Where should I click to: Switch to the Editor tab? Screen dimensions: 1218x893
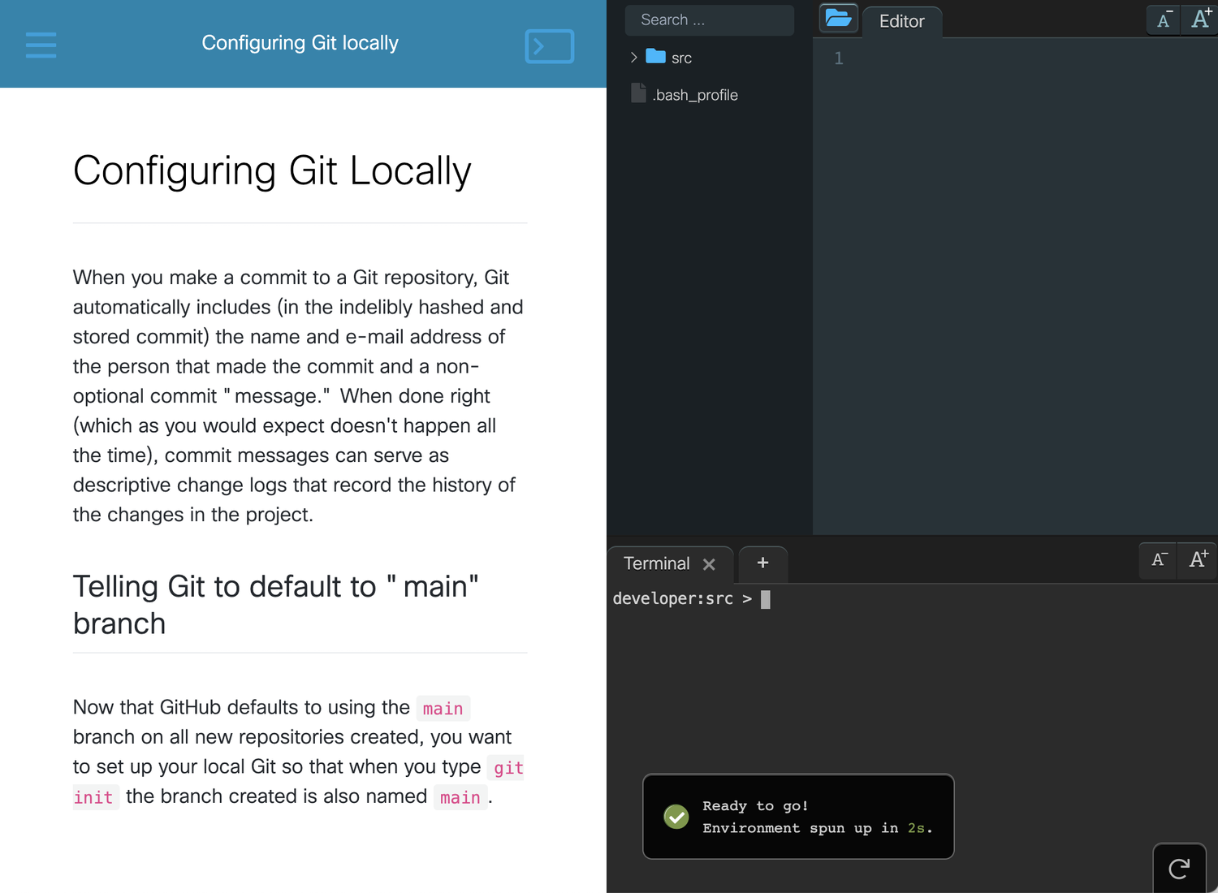click(901, 22)
